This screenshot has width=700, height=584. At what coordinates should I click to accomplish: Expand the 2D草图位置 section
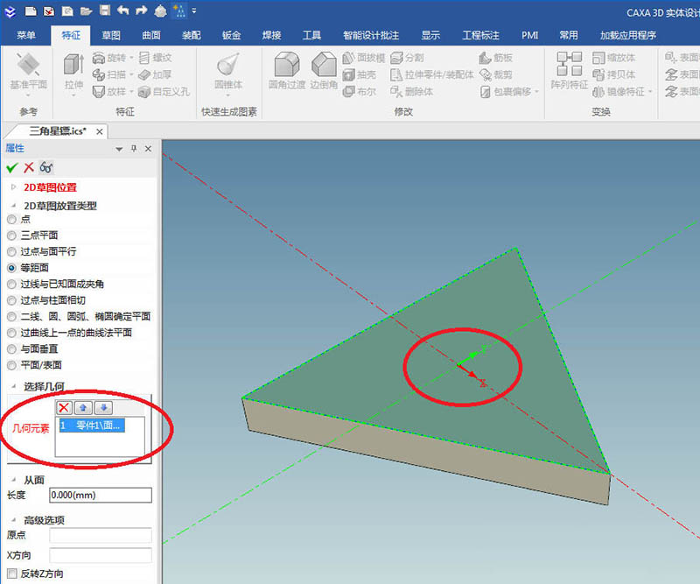(13, 187)
